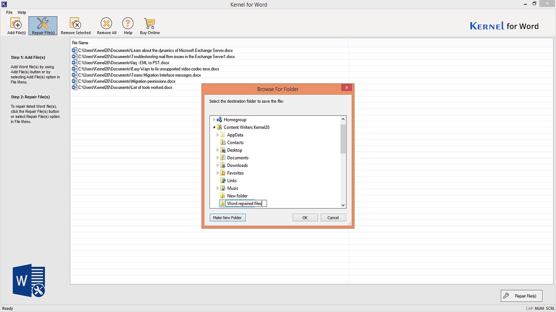
Task: Click the Favorites folder icon
Action: coord(223,173)
